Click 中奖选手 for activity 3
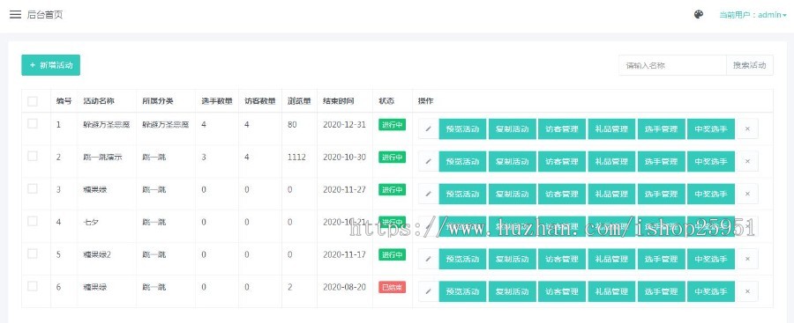Viewport: 794px width, 323px height. [x=711, y=194]
